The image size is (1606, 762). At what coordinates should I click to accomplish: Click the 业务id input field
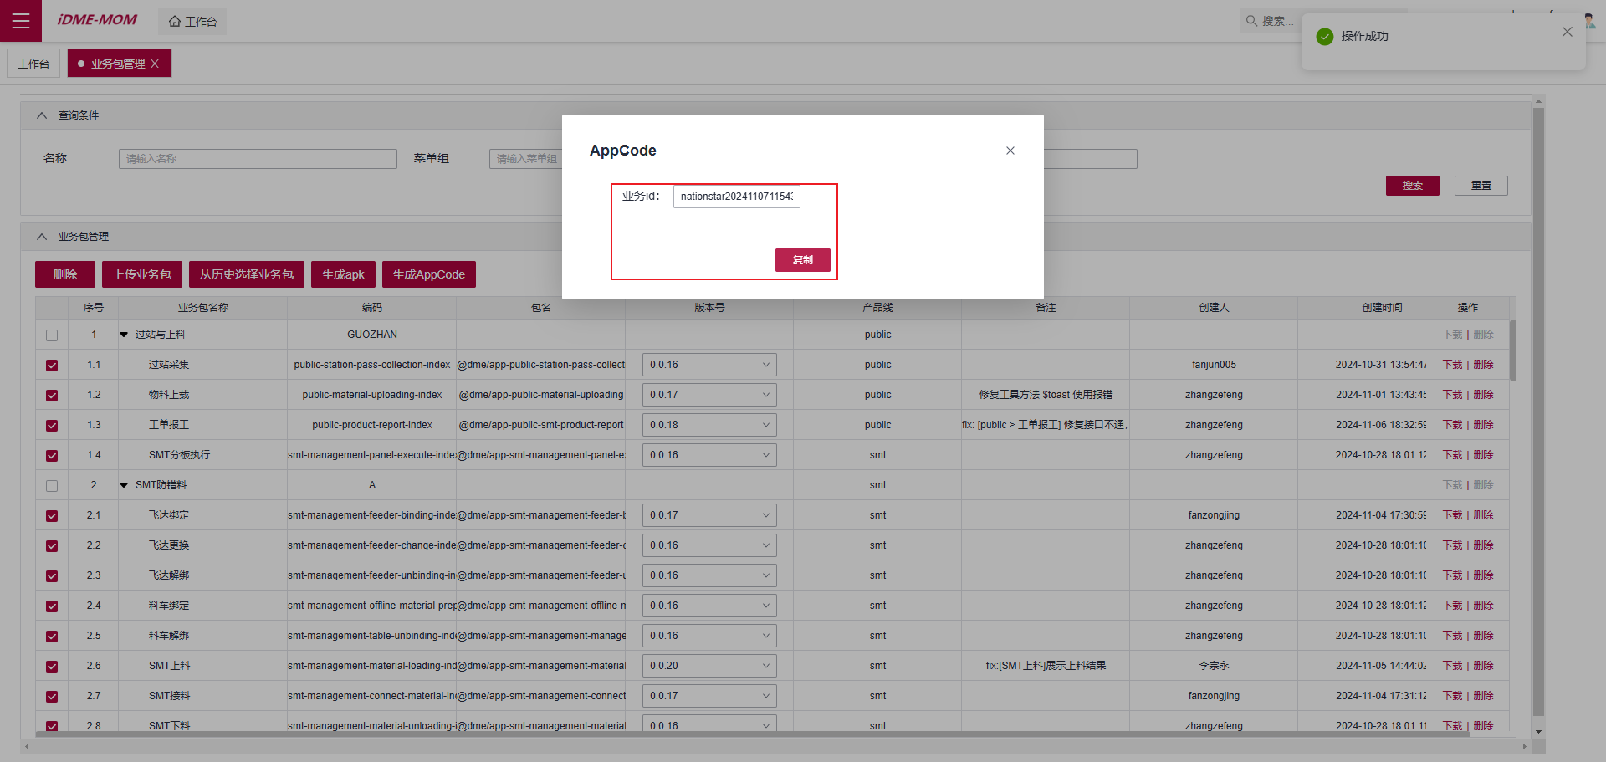pyautogui.click(x=736, y=197)
